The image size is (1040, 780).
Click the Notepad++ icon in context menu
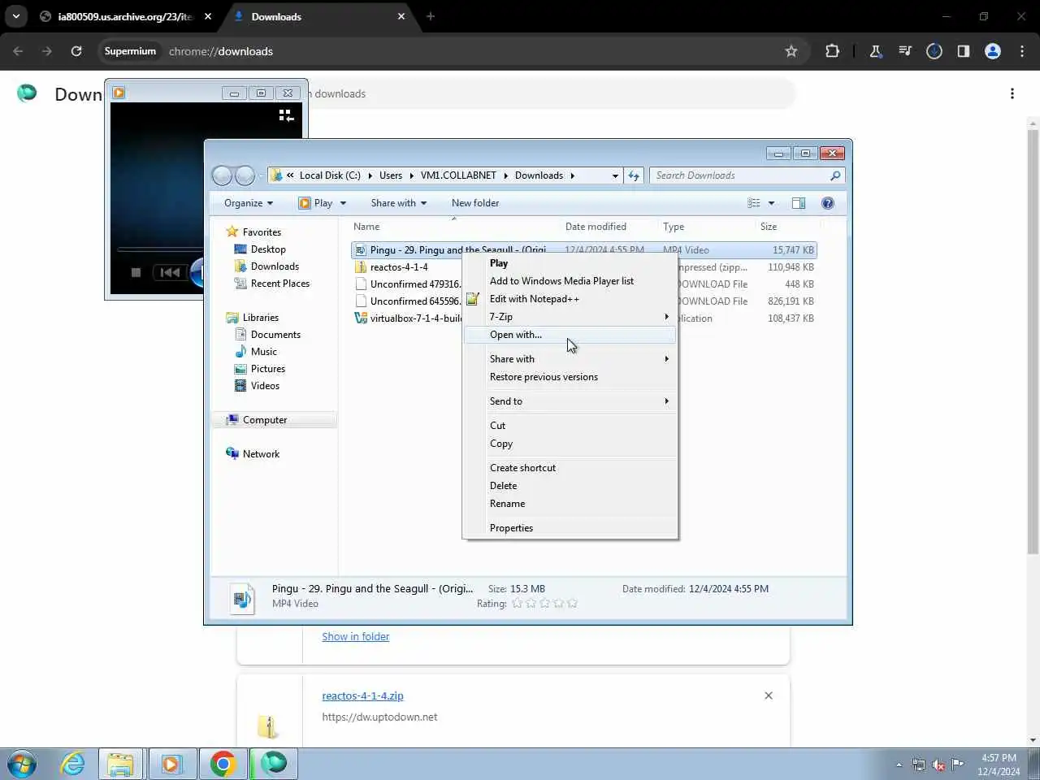(473, 299)
